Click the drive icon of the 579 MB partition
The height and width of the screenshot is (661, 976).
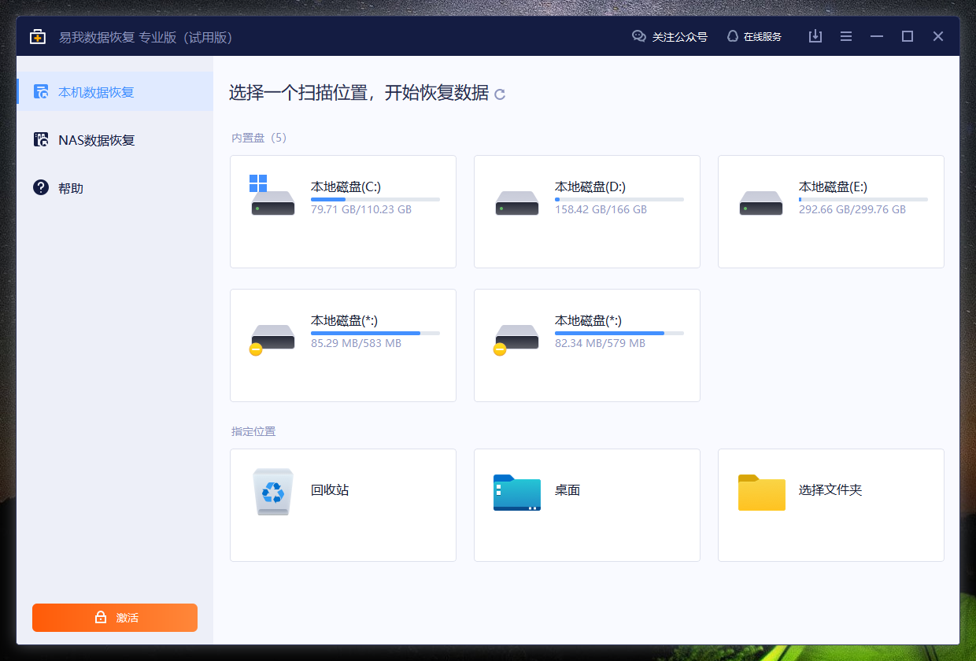(516, 338)
